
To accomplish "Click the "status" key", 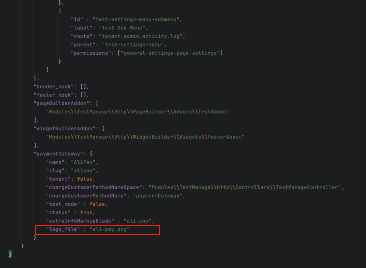I will (58, 213).
